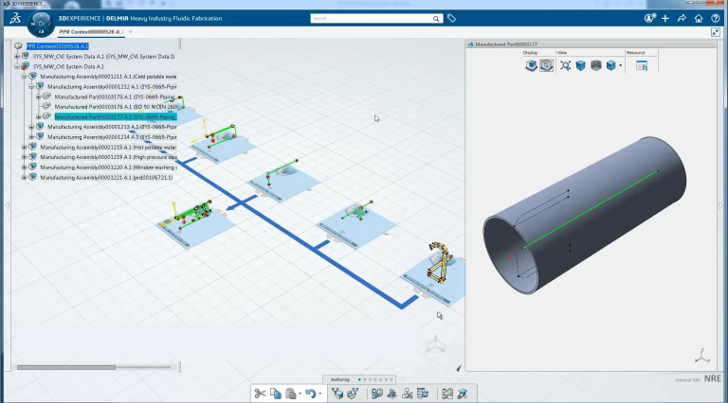Click the Copy icon in bottom toolbar
Image resolution: width=728 pixels, height=403 pixels.
coord(275,394)
